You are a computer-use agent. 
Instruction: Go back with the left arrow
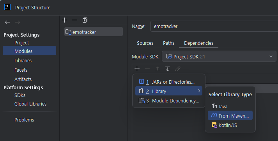(7, 22)
